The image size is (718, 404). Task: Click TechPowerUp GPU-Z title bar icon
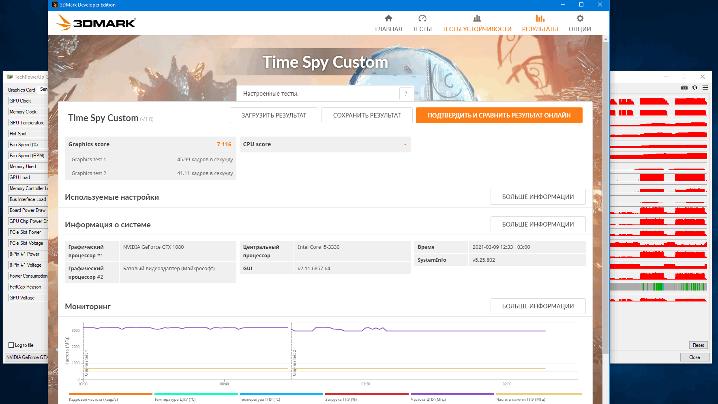[10, 77]
